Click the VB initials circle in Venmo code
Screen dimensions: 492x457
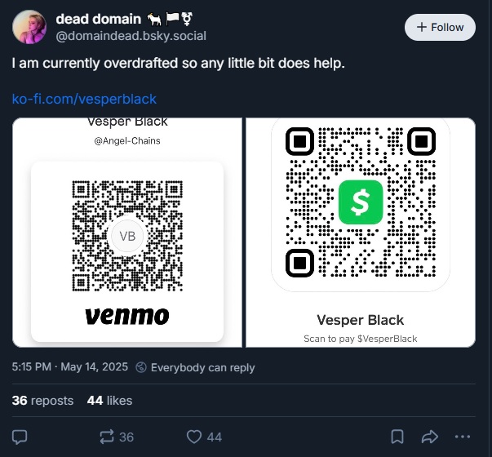127,237
